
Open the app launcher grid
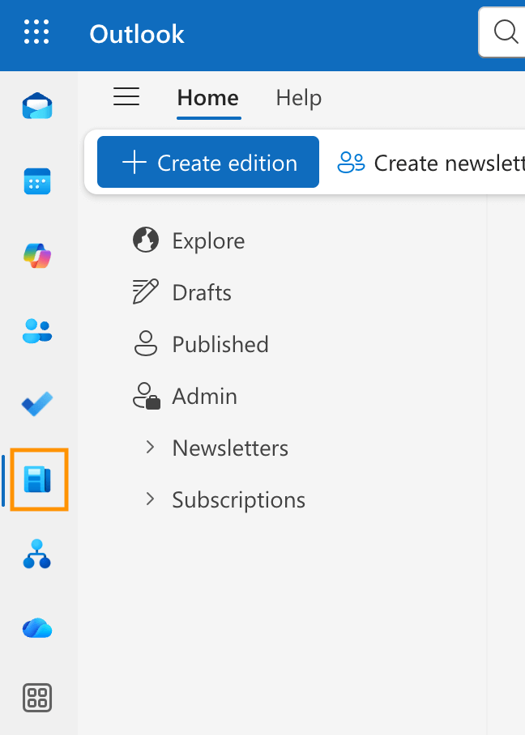tap(36, 32)
